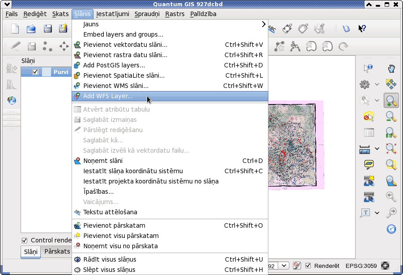Toggle the Control rendering order checkbox
Image resolution: width=403 pixels, height=275 pixels.
point(25,240)
